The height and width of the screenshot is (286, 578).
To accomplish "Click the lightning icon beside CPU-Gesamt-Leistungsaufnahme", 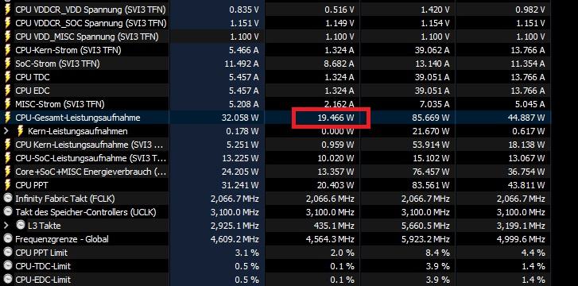I will [7, 118].
